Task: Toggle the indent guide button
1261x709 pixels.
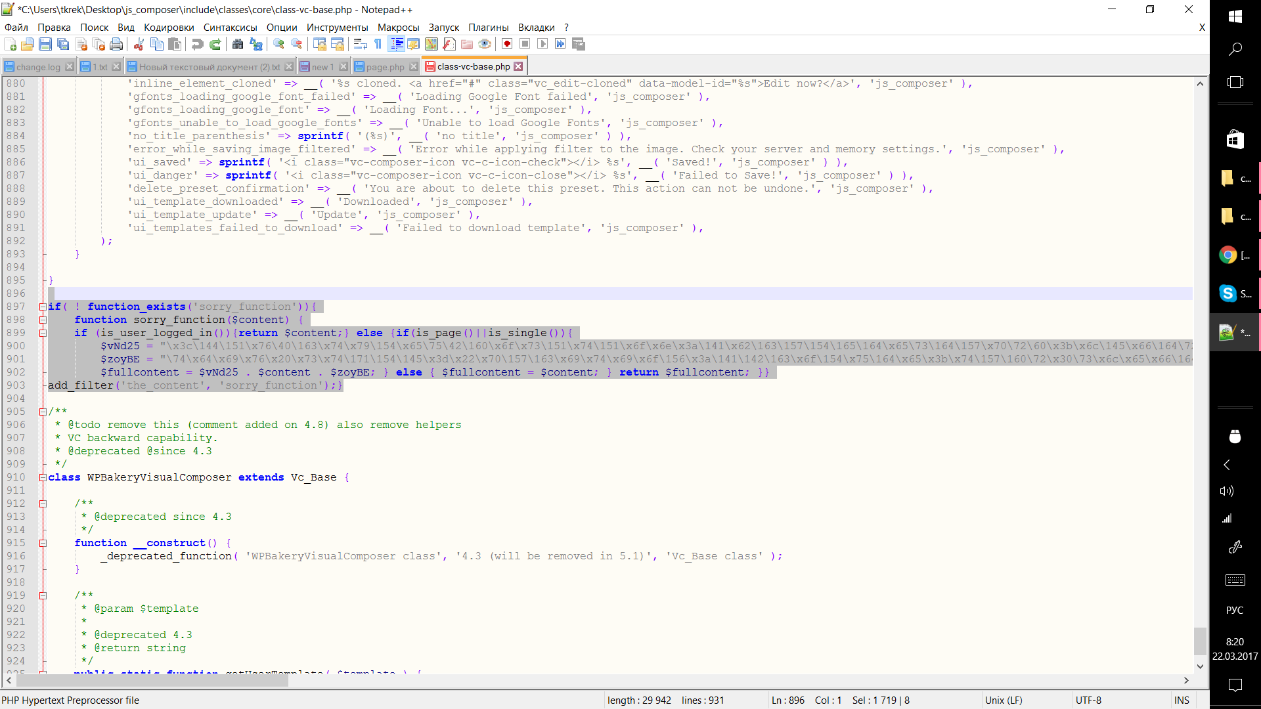Action: click(x=397, y=44)
